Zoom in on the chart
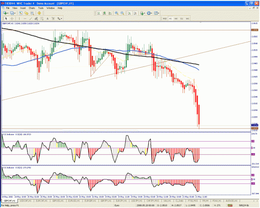Viewport: 260px width, 208px height. pyautogui.click(x=116, y=13)
